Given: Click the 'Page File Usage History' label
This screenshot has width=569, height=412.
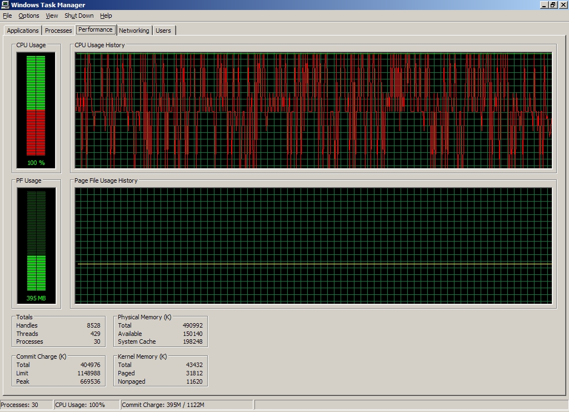Looking at the screenshot, I should [x=106, y=180].
